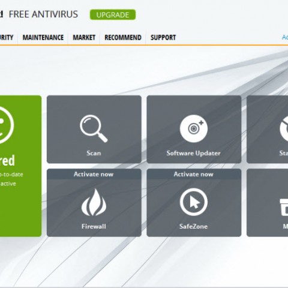This screenshot has width=288, height=288.
Task: Open the Scan magnifying glass icon
Action: (94, 128)
